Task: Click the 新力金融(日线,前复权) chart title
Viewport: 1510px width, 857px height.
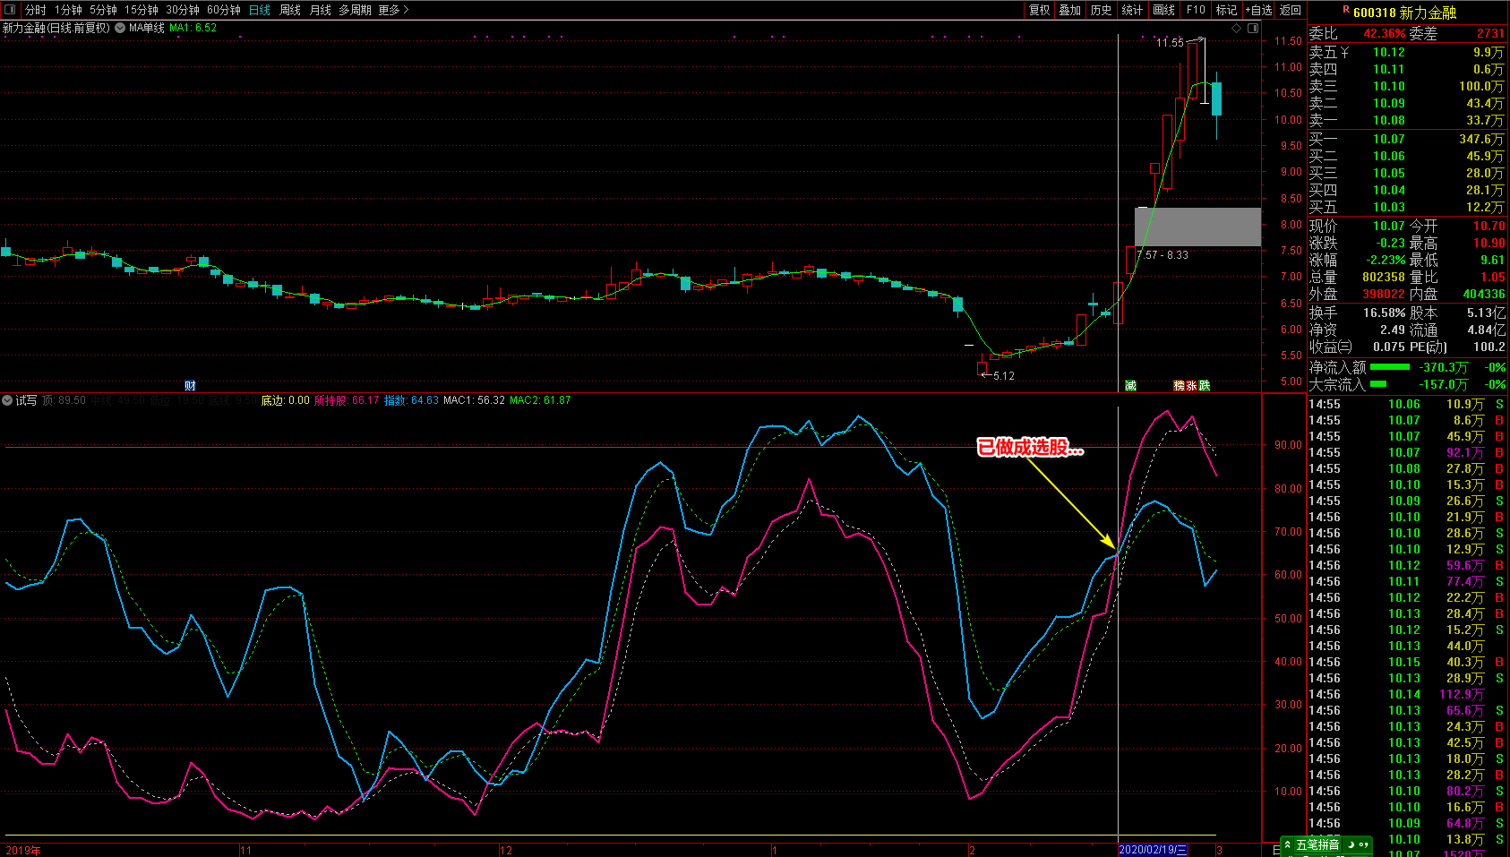Action: 56,28
